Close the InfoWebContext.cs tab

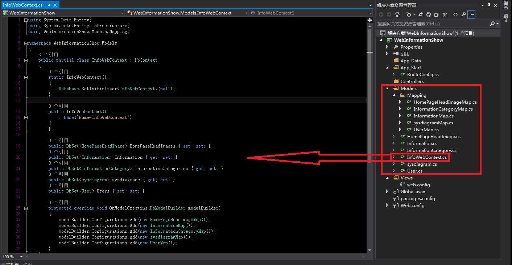pos(54,5)
